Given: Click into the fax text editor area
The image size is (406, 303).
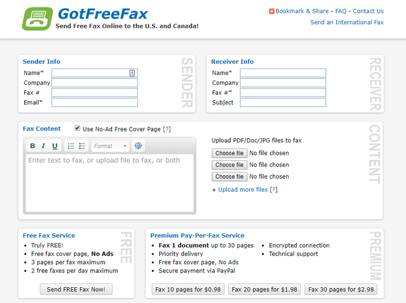Looking at the screenshot, I should point(110,183).
